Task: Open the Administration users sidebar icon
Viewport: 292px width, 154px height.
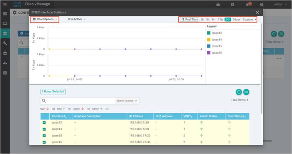Action: (5, 63)
